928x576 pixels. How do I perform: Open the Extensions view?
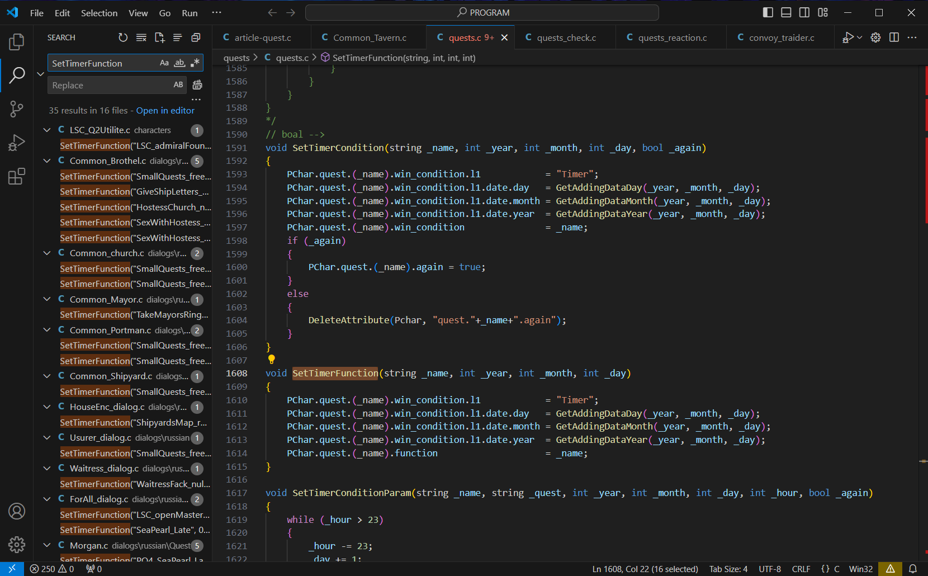point(17,176)
